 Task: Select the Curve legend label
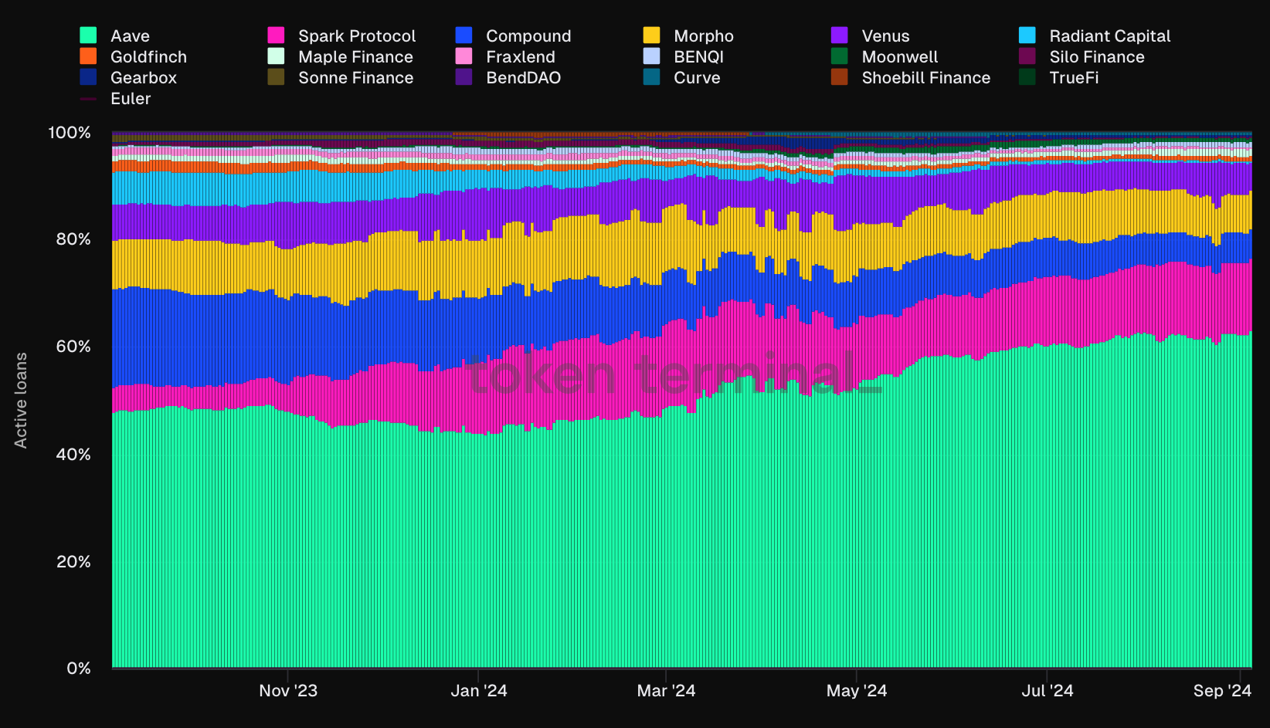pos(697,78)
